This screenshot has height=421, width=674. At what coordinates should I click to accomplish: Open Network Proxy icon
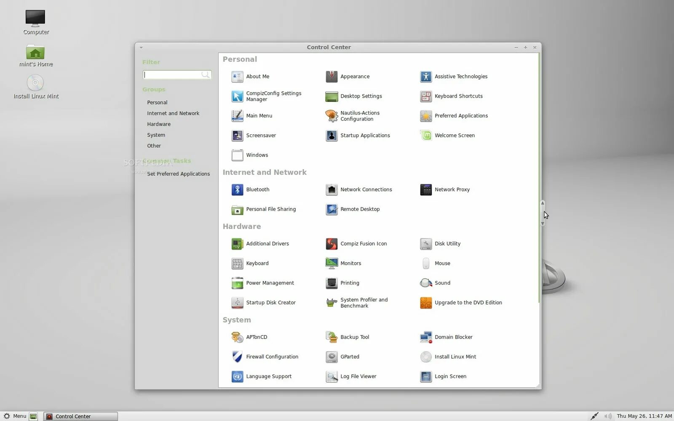426,190
